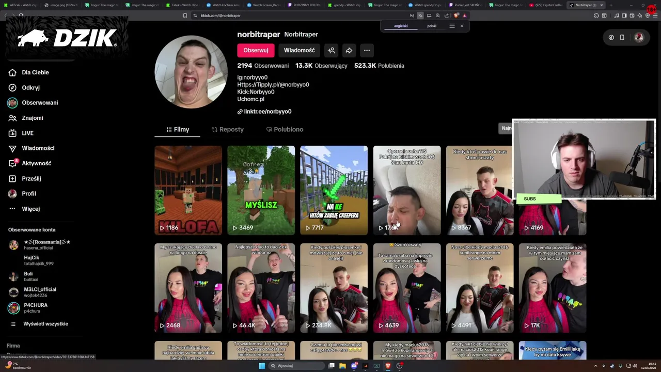The image size is (661, 372).
Task: Click the share arrow icon on the profile
Action: 349,50
